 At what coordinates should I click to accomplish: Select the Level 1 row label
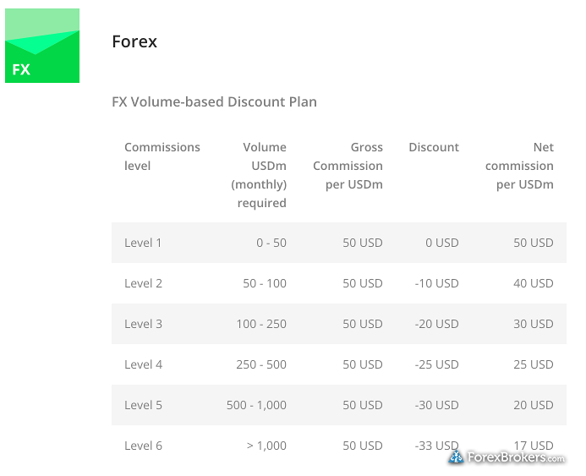click(143, 243)
